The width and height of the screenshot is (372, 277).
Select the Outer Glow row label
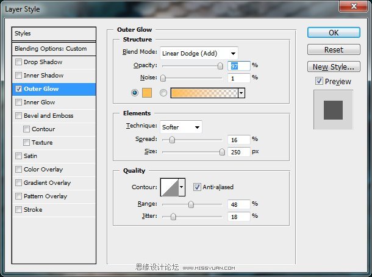(x=41, y=89)
